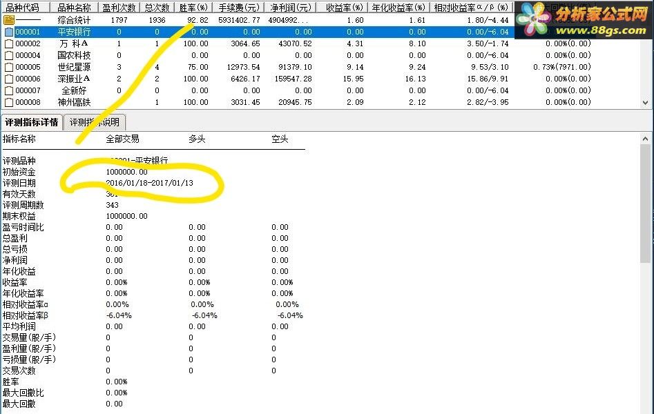
Task: Click the 初始资金 value 1000000.00
Action: (x=126, y=172)
